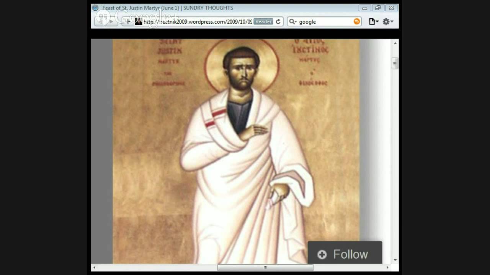Click the St. Justin Martyr icon image
The height and width of the screenshot is (275, 490).
(x=236, y=151)
